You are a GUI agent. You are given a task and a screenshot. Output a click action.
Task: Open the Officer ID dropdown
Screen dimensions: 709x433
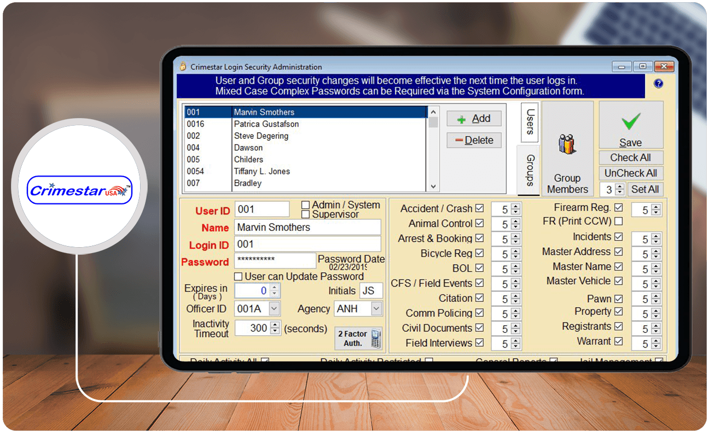(x=274, y=309)
